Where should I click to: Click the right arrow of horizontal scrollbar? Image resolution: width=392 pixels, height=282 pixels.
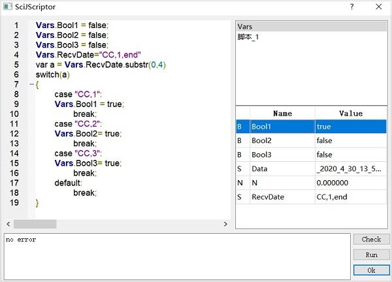[227, 224]
